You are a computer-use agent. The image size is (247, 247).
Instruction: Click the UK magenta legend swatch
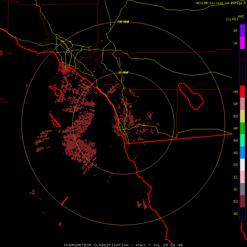242,43
